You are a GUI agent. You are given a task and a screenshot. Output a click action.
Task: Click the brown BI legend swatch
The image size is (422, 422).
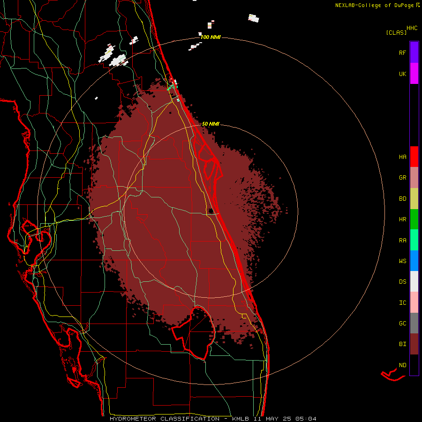pos(414,344)
